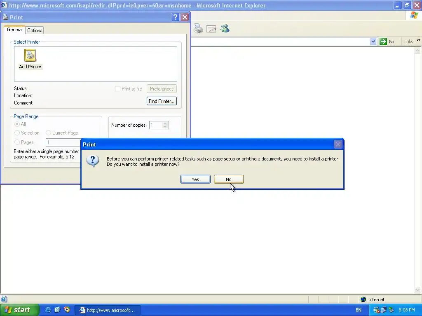
Task: Click the Print dialog title bar printer icon
Action: coord(5,17)
